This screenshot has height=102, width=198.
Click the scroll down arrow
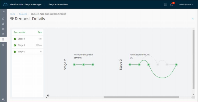click(193, 95)
